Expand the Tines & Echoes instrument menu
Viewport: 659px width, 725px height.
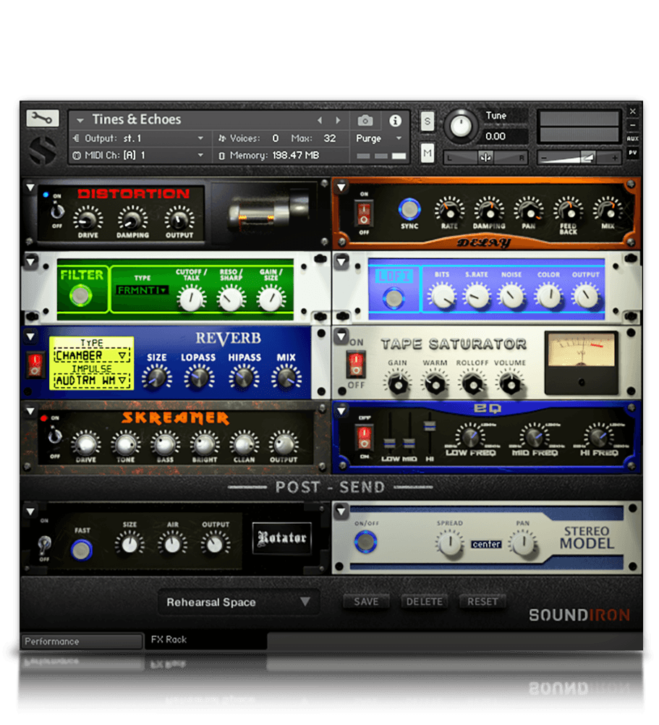pos(80,120)
